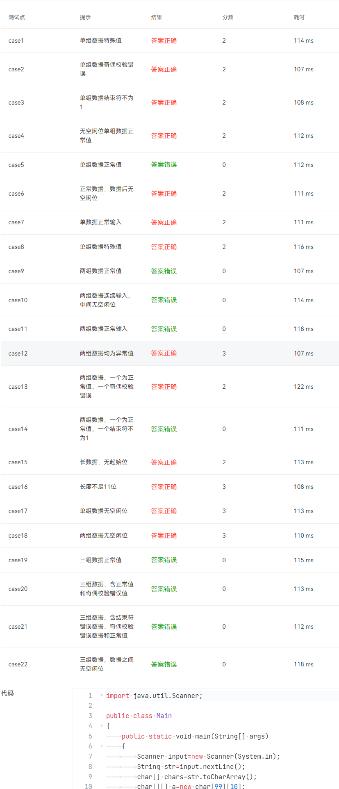
Task: Click the case19 三组数据正常值 hint
Action: click(x=100, y=560)
